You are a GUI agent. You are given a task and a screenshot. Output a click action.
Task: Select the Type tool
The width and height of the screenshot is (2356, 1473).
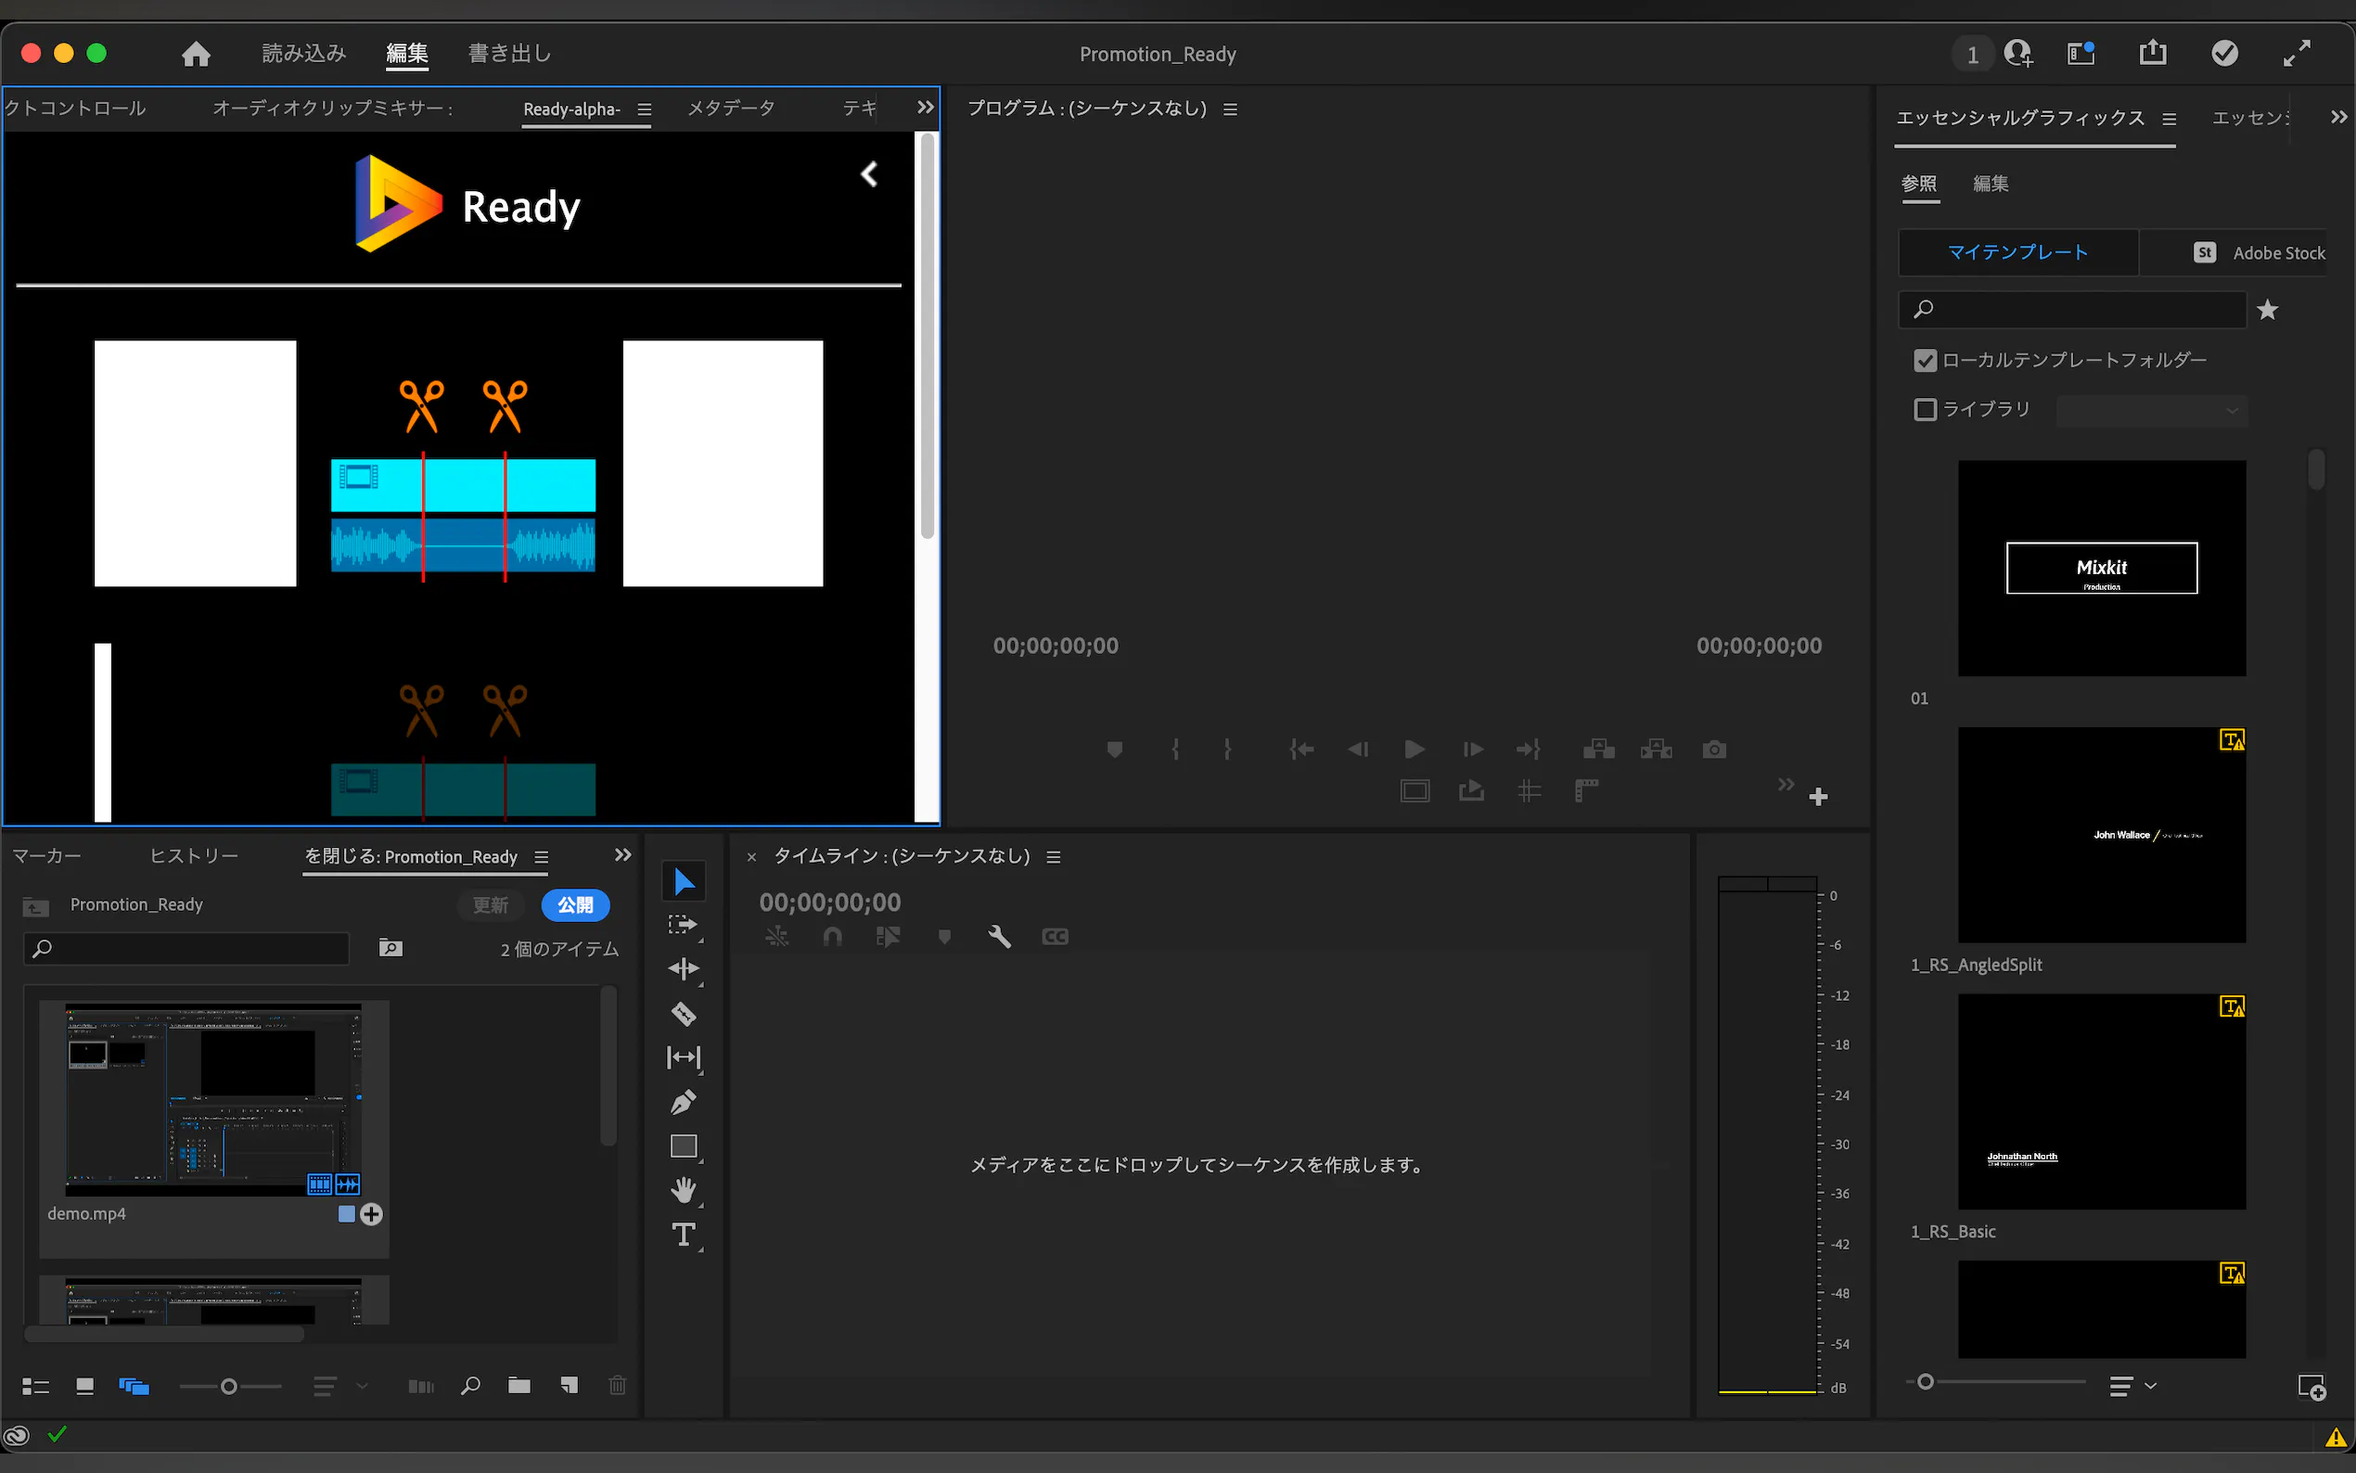click(x=684, y=1236)
